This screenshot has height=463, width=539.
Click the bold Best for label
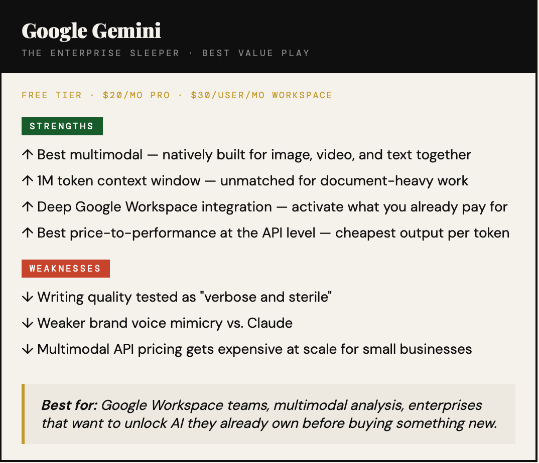coord(70,405)
